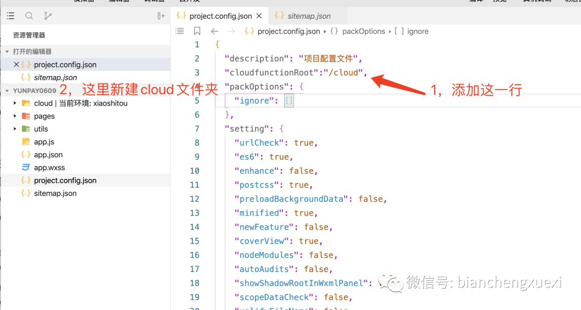The height and width of the screenshot is (310, 581).
Task: Click the app.js file icon
Action: pyautogui.click(x=26, y=142)
